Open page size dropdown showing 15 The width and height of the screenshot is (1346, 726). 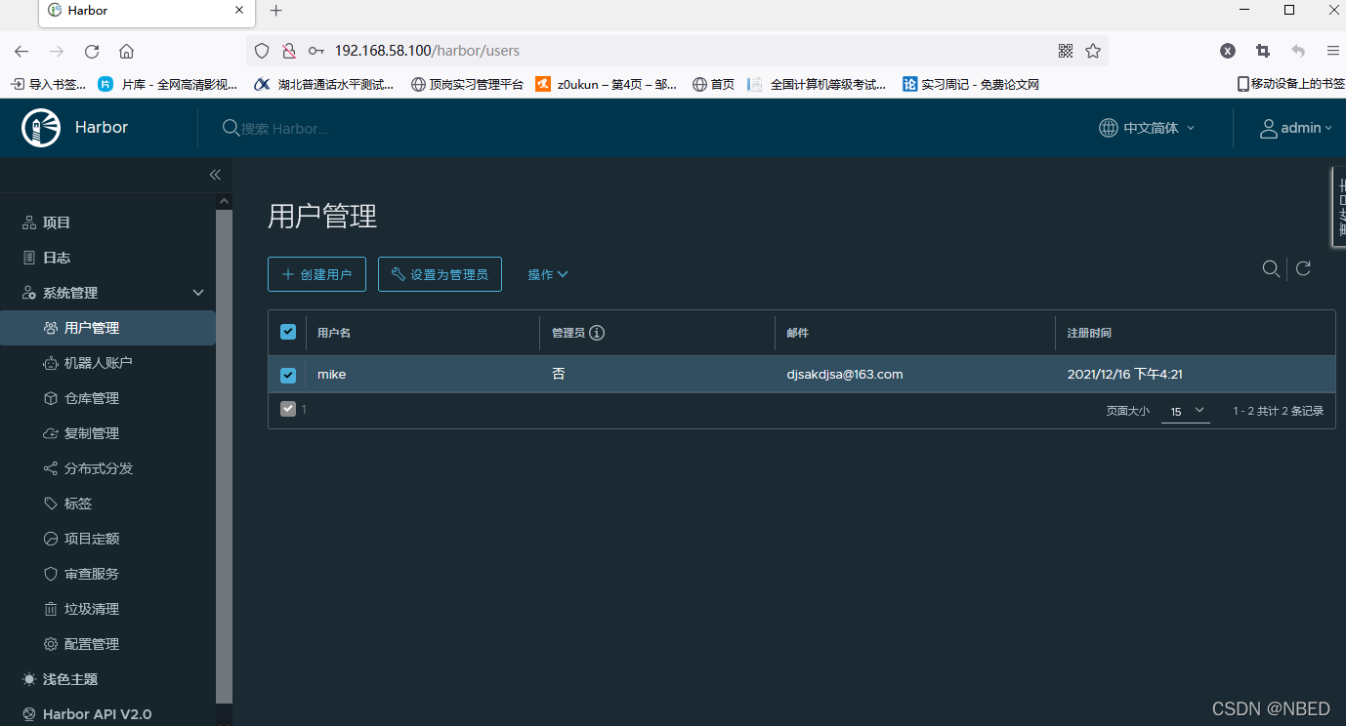point(1186,411)
